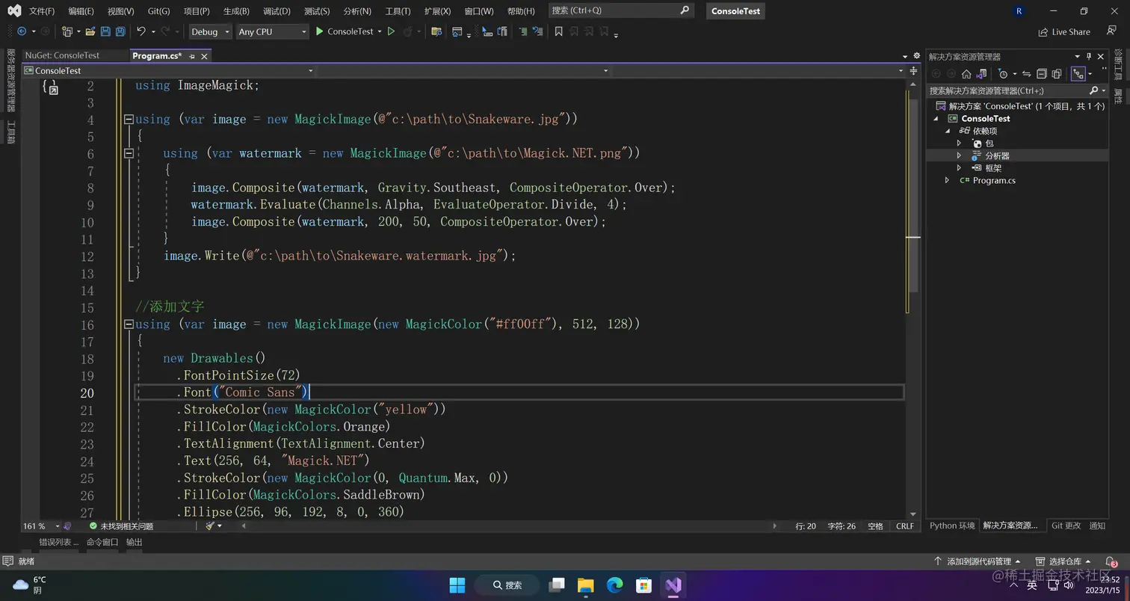The height and width of the screenshot is (601, 1130).
Task: Click the Uncomment Selected Lines icon
Action: click(x=537, y=31)
